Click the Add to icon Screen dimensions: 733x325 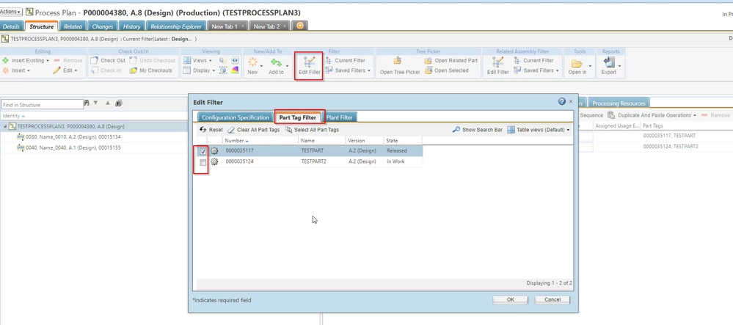point(276,62)
